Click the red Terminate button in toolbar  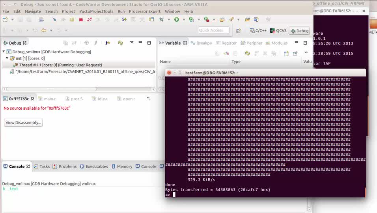81,19
